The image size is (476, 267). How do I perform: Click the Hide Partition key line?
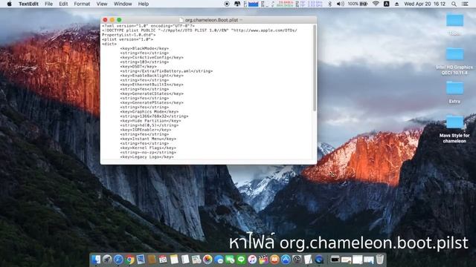pos(150,121)
